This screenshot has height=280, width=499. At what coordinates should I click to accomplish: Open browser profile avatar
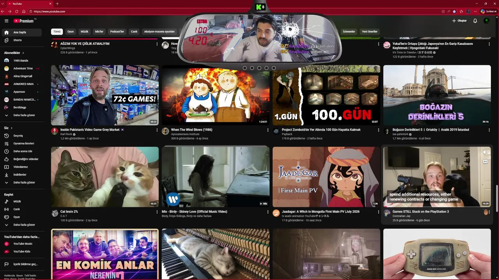click(468, 11)
